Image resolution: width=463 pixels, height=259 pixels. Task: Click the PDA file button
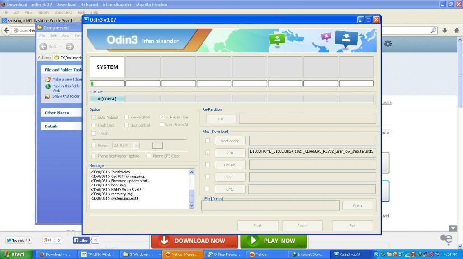point(230,153)
